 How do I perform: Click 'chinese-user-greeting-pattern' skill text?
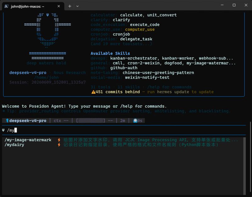[158, 73]
